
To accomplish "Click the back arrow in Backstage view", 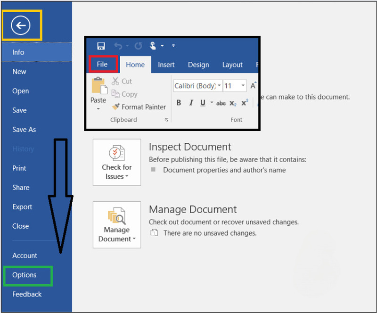I will point(21,25).
